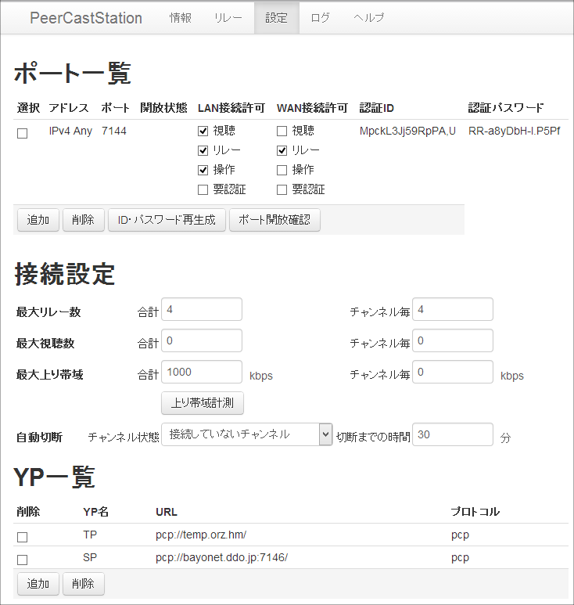Click IPv4 Any address cell

click(70, 131)
